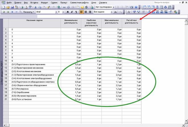The width and height of the screenshot is (188, 127).
Task: Click the New project file icon
Action: [x=4, y=7]
